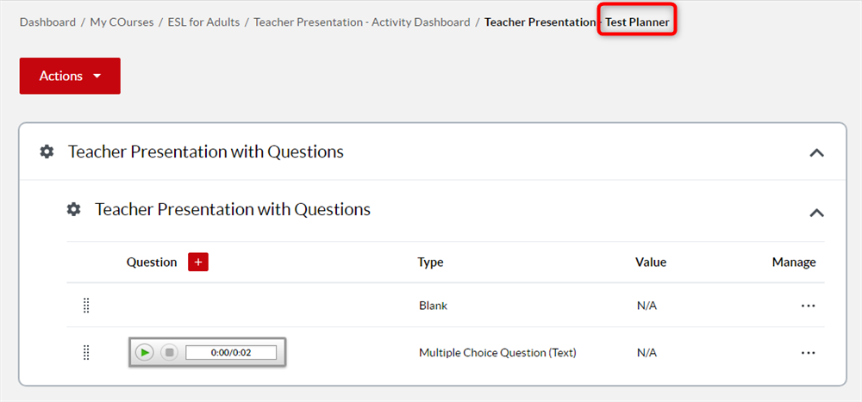Click the Blank question type text

(433, 306)
